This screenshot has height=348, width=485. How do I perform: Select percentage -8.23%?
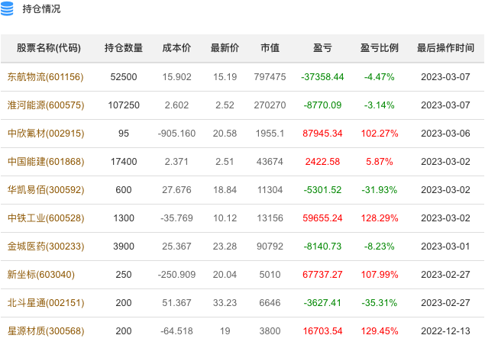click(379, 246)
